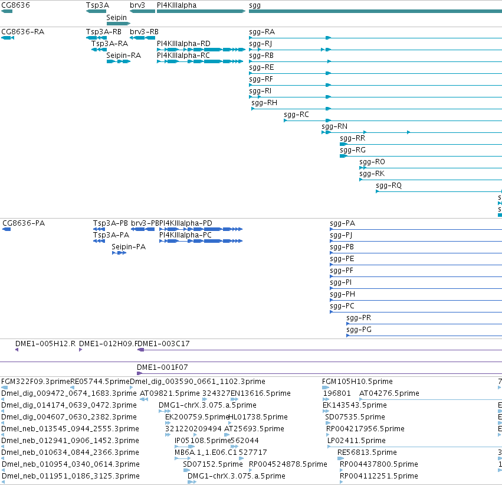Click the sgg-RG transcript label
Image resolution: width=502 pixels, height=485 pixels.
coord(353,150)
